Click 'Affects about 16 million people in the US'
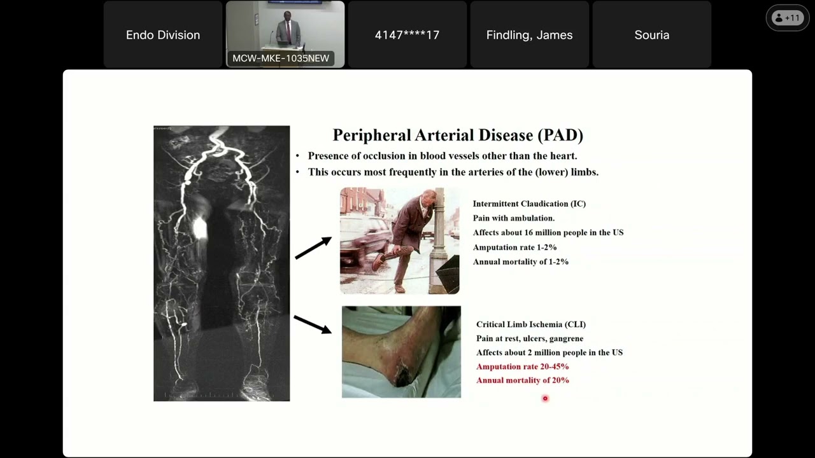 (x=548, y=232)
